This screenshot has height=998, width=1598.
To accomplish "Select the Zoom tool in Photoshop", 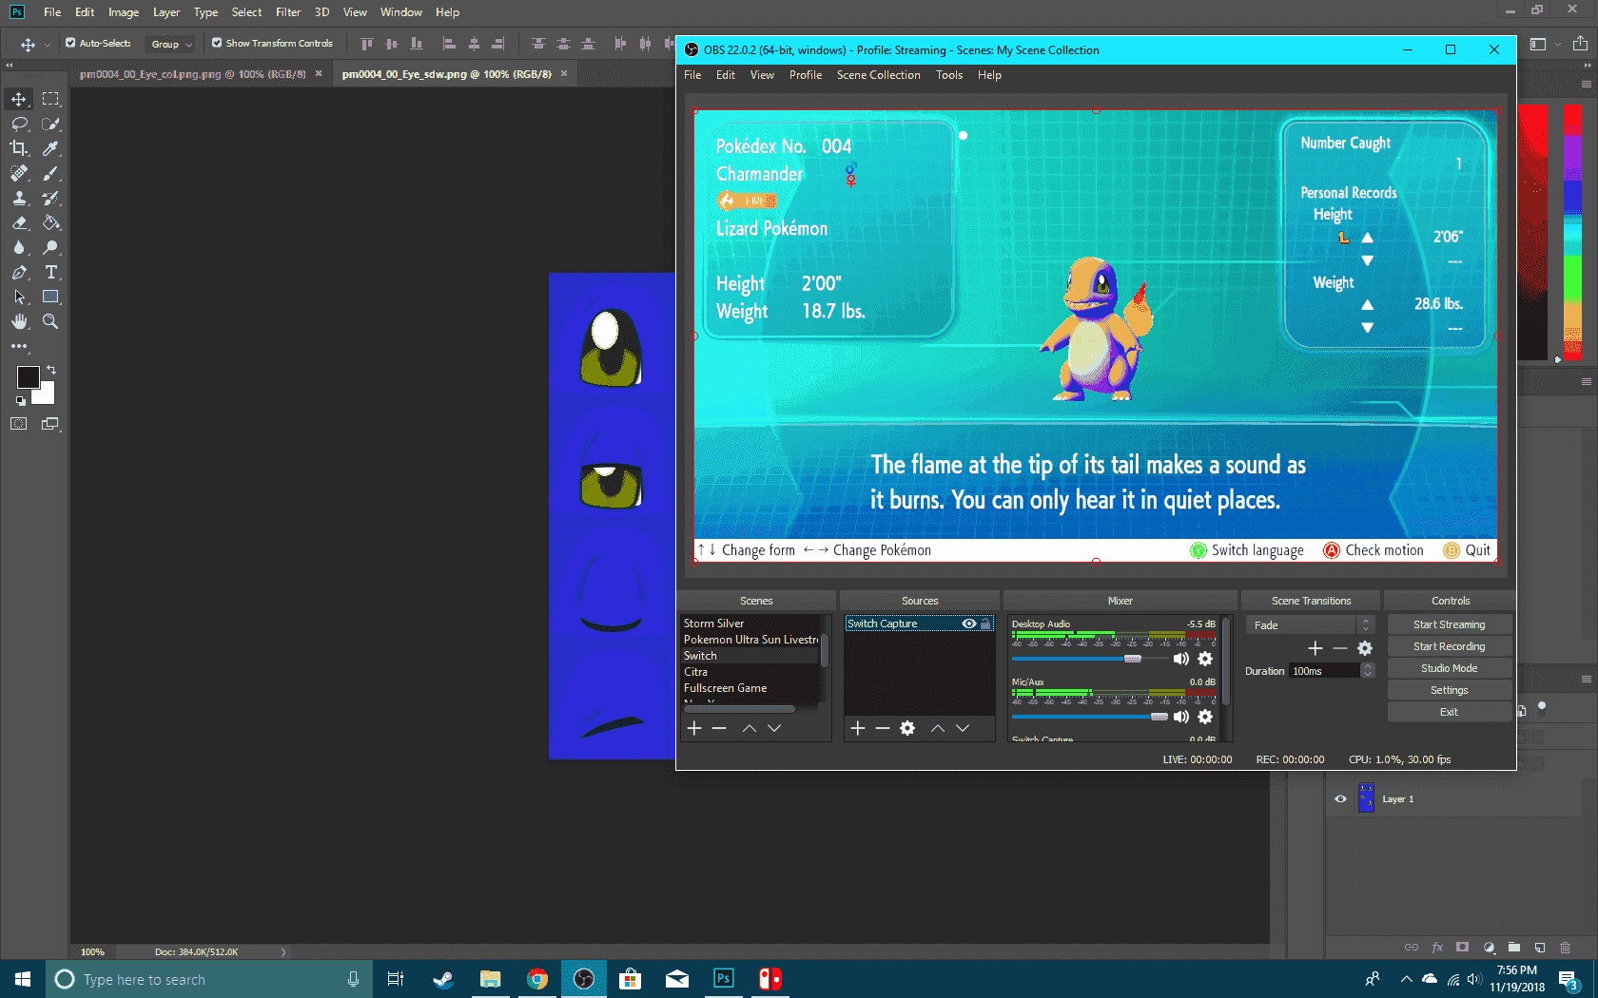I will pyautogui.click(x=50, y=321).
